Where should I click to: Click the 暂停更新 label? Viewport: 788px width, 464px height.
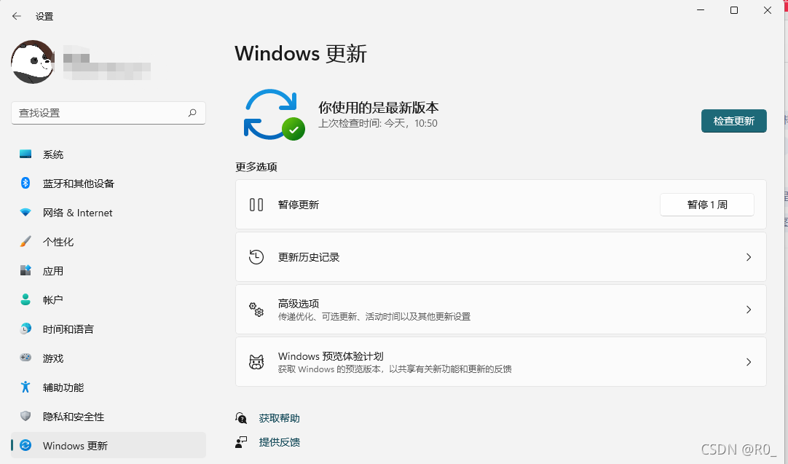tap(299, 205)
